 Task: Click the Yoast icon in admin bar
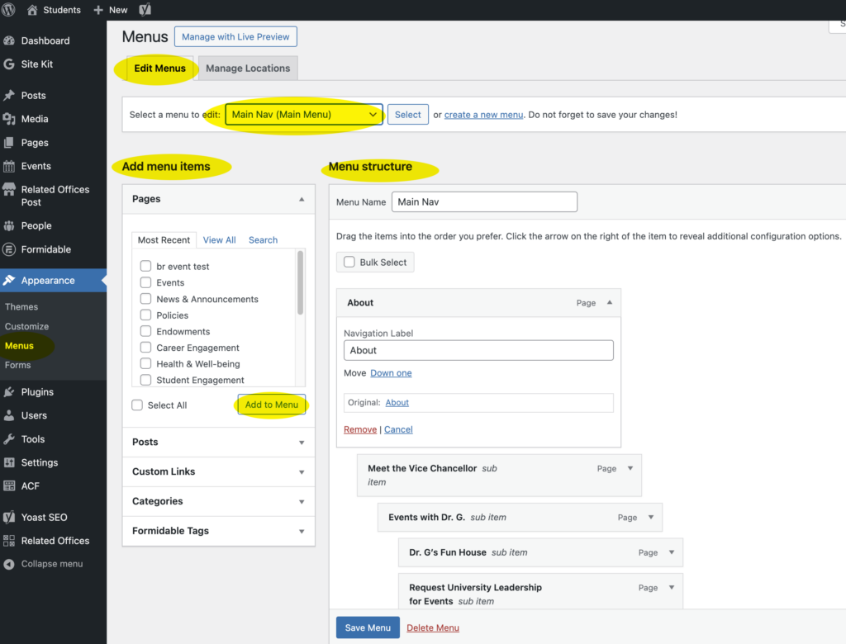coord(145,10)
